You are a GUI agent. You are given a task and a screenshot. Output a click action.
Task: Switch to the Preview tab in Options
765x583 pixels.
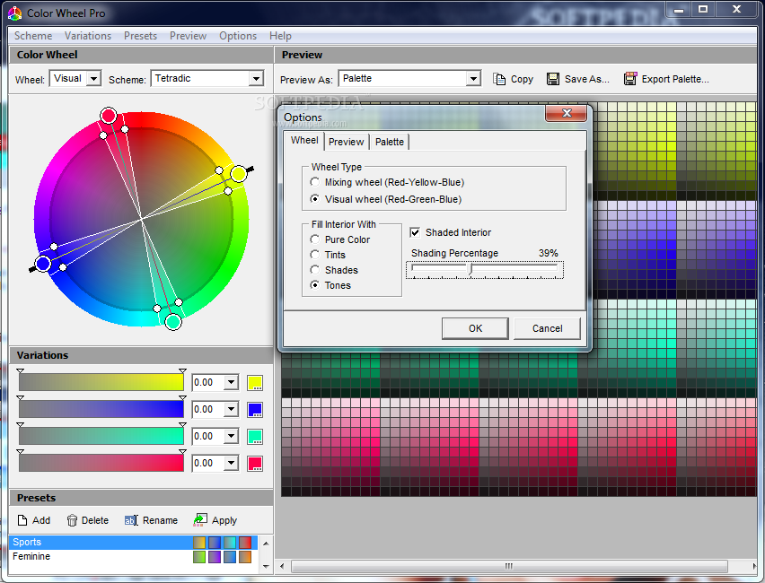(346, 142)
